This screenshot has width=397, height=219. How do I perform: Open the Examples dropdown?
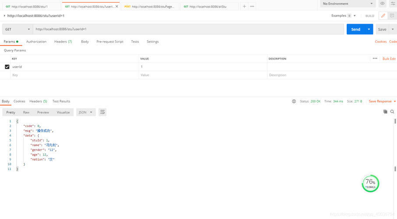343,16
